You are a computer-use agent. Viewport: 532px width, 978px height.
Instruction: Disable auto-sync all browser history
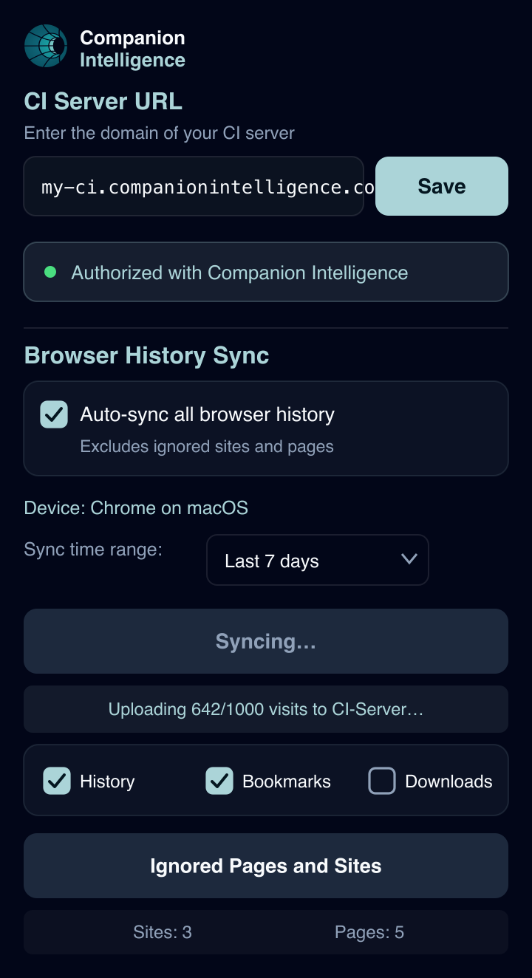54,414
